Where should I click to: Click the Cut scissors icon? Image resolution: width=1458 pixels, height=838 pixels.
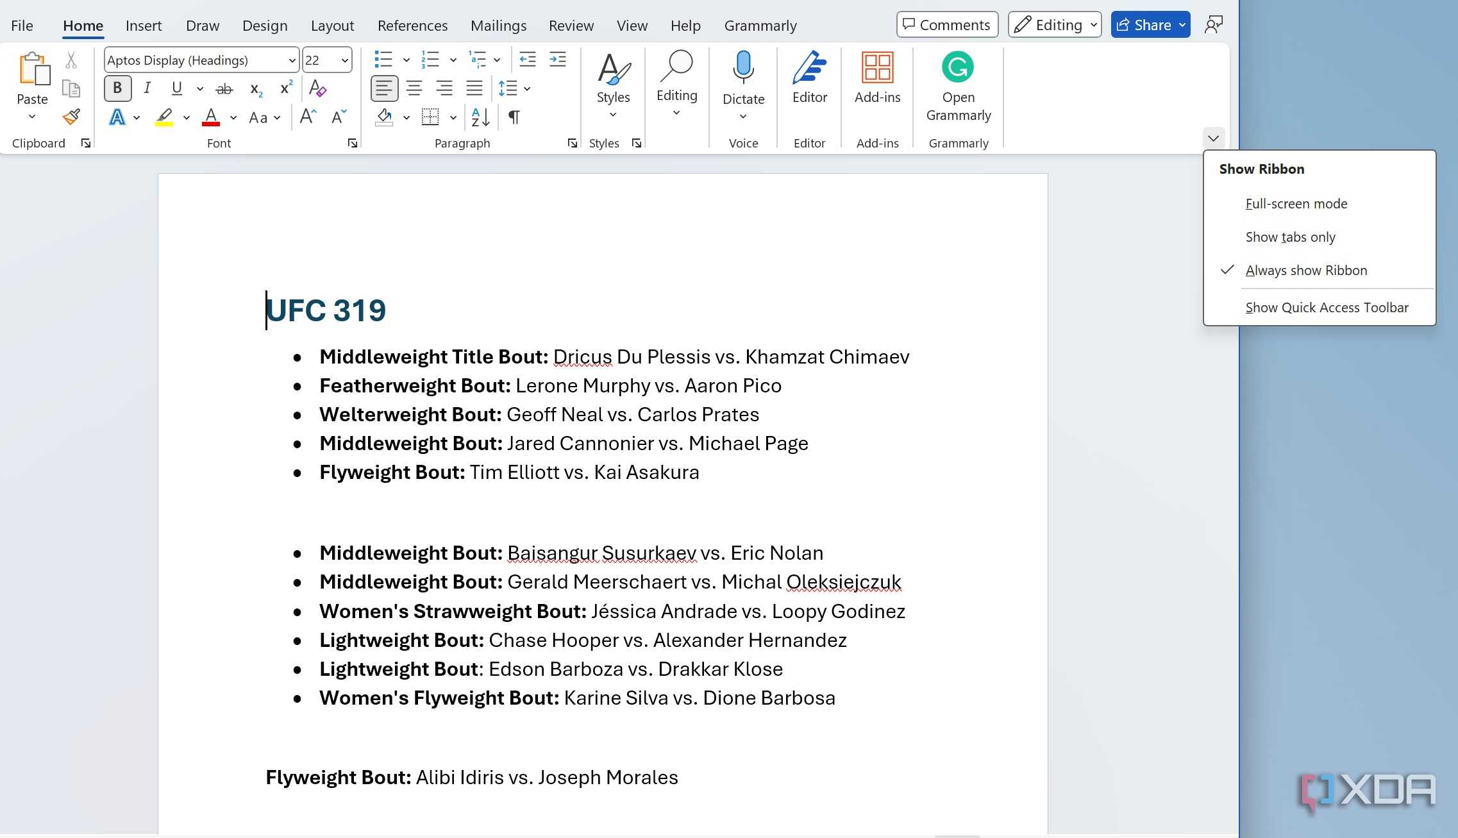click(x=71, y=60)
